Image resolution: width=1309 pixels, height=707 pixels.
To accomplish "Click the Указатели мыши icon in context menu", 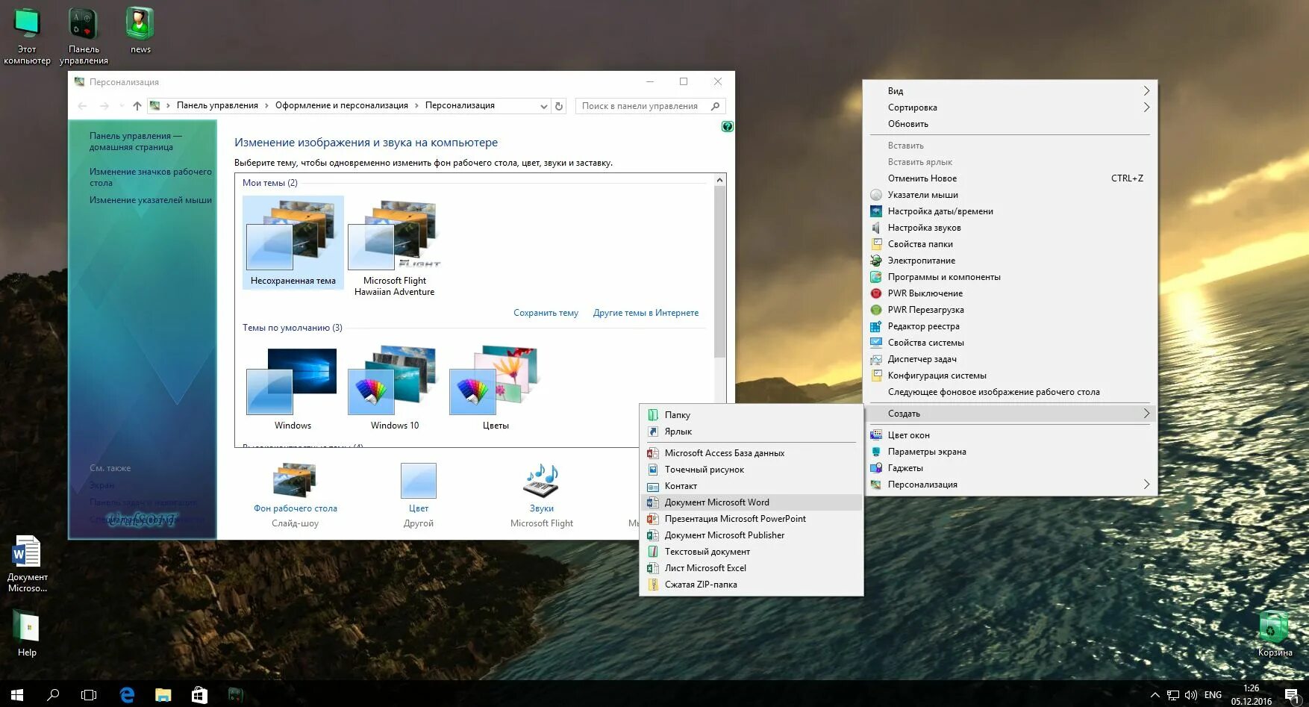I will tap(876, 195).
